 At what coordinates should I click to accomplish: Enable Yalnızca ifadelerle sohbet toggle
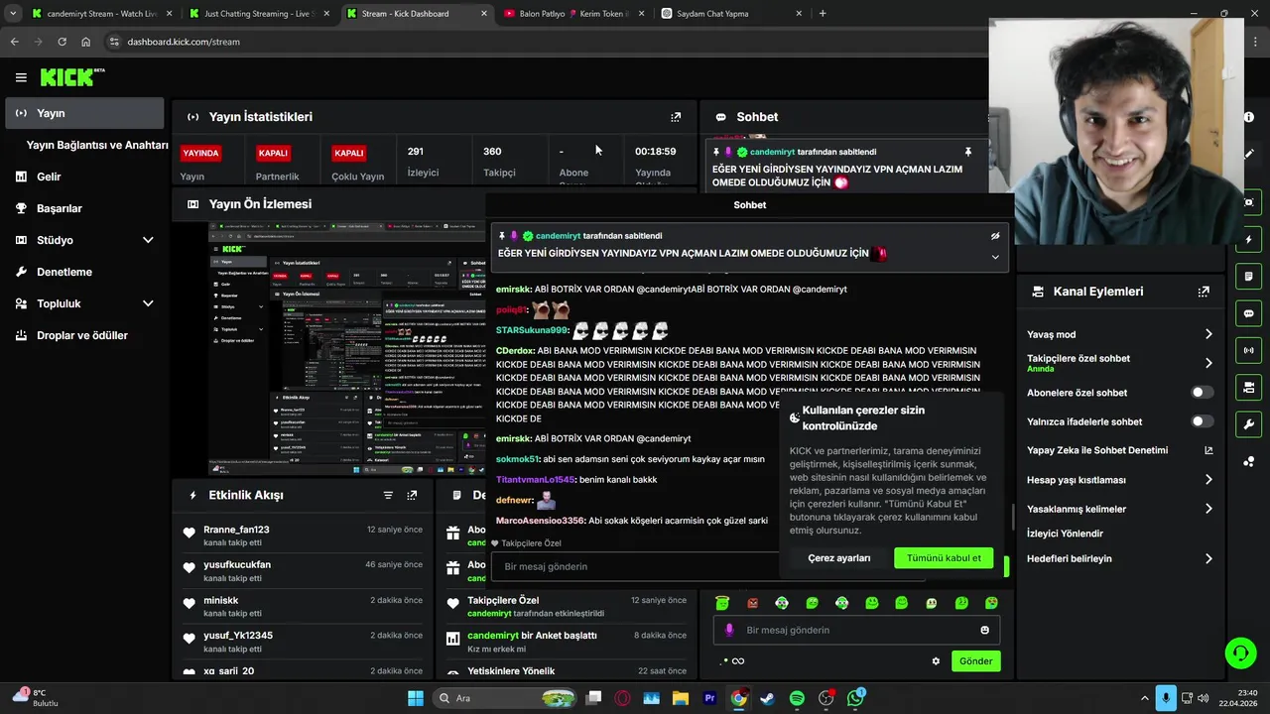(1202, 421)
